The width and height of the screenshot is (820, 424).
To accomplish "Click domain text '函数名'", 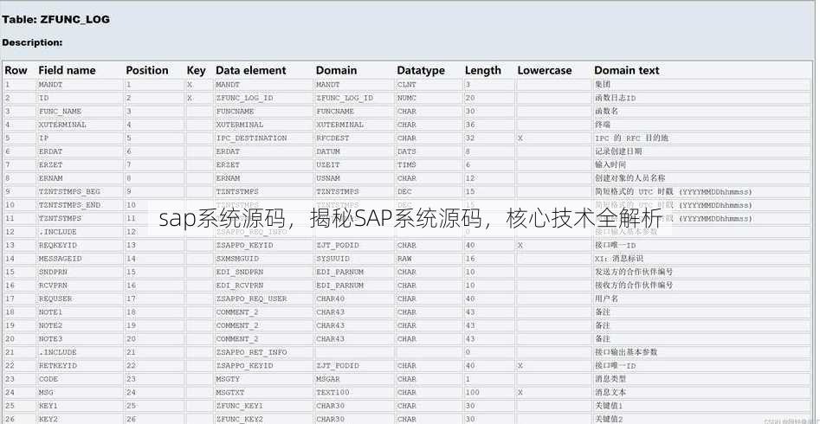I will click(607, 112).
